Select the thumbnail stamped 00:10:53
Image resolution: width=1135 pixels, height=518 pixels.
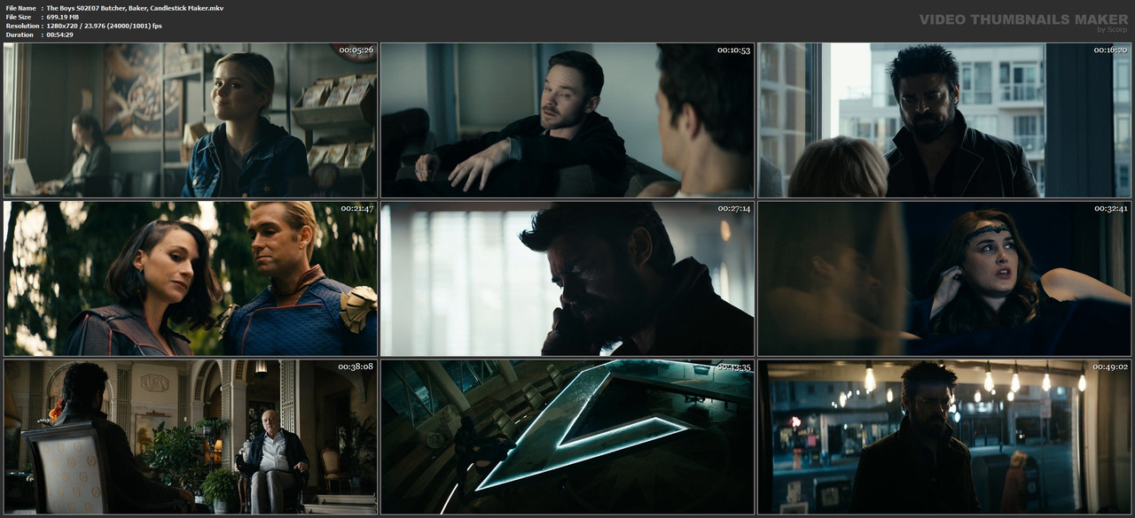(567, 120)
